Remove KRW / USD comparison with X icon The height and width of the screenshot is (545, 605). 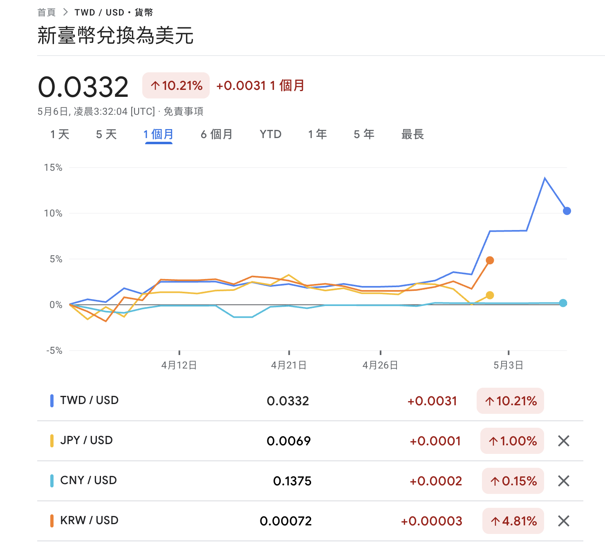coord(564,521)
